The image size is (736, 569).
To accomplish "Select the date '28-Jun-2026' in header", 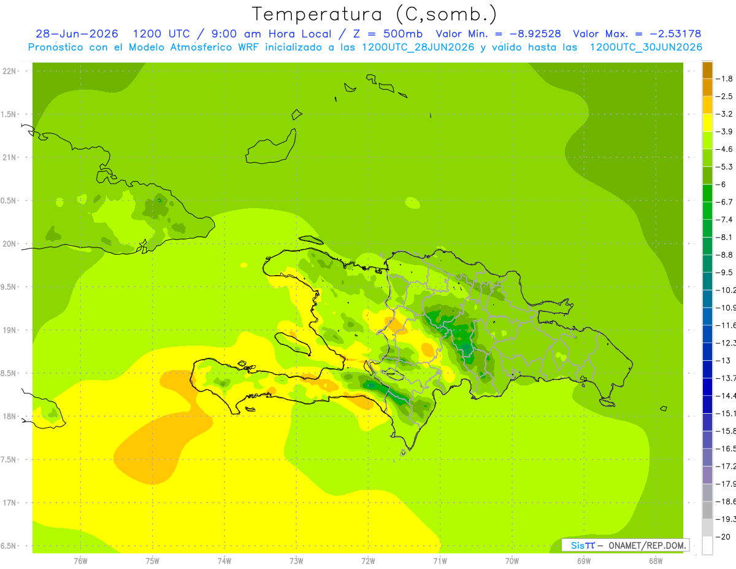I will [77, 34].
